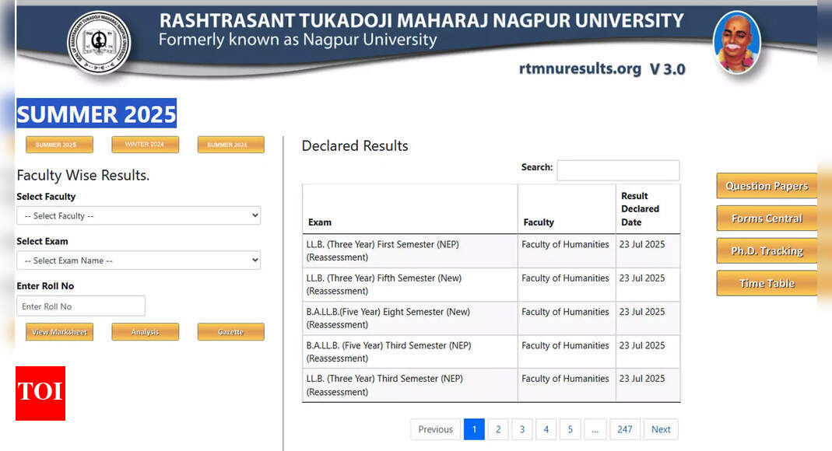Open the Select Exam Name dropdown
Image resolution: width=832 pixels, height=451 pixels.
(x=139, y=260)
